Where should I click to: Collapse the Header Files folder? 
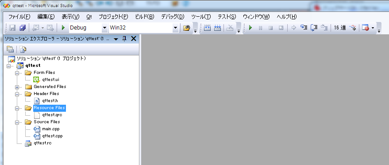point(17,94)
